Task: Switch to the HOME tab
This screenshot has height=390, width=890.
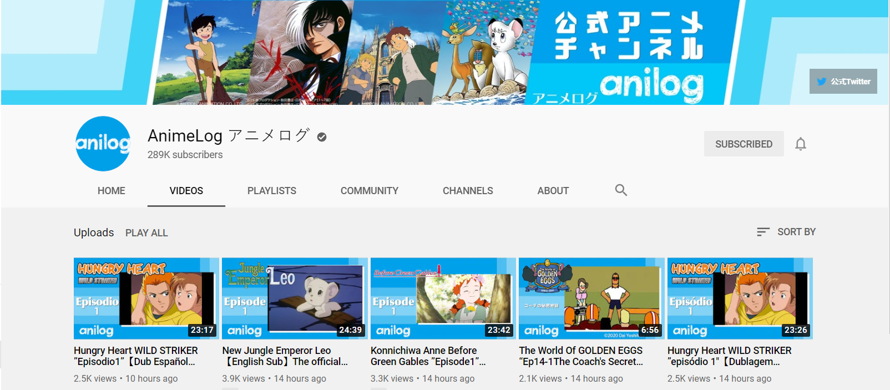Action: click(112, 191)
